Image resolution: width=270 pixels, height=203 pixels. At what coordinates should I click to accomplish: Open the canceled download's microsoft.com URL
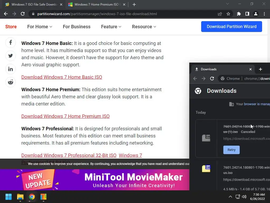pyautogui.click(x=247, y=139)
